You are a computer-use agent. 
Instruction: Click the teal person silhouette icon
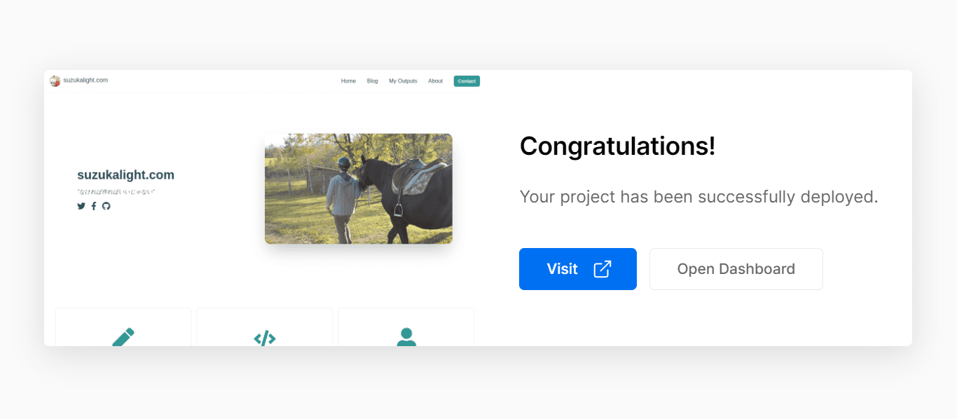point(406,337)
